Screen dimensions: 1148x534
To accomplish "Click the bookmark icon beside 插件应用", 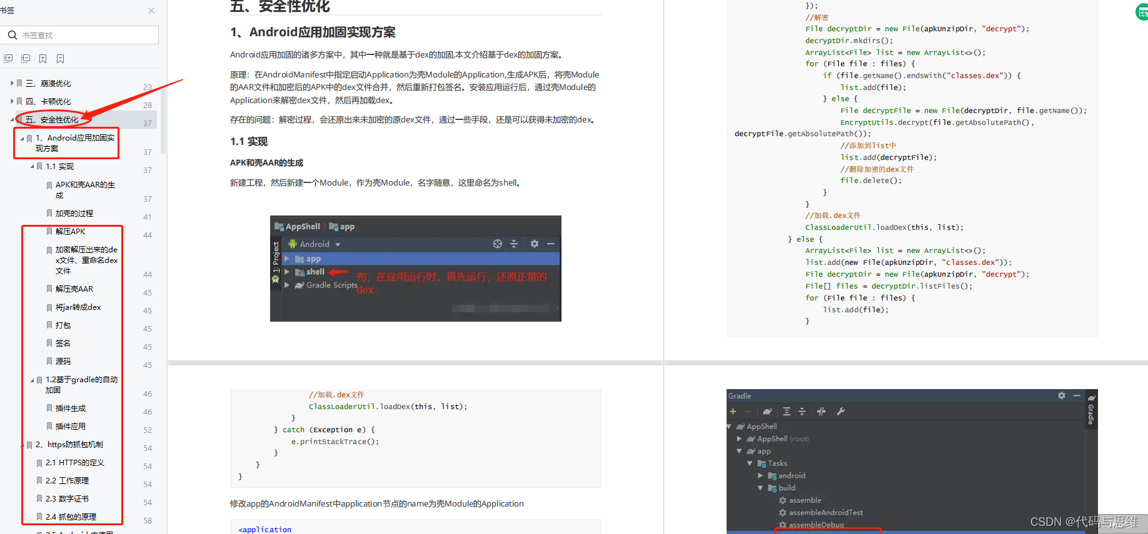I will 49,426.
